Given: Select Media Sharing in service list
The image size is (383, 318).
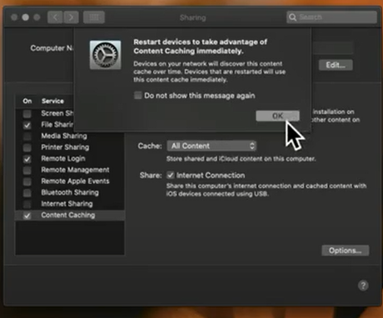Looking at the screenshot, I should (x=70, y=136).
